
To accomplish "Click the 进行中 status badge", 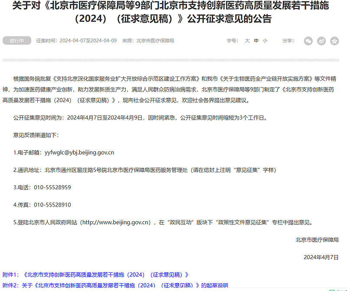I will pyautogui.click(x=17, y=41).
